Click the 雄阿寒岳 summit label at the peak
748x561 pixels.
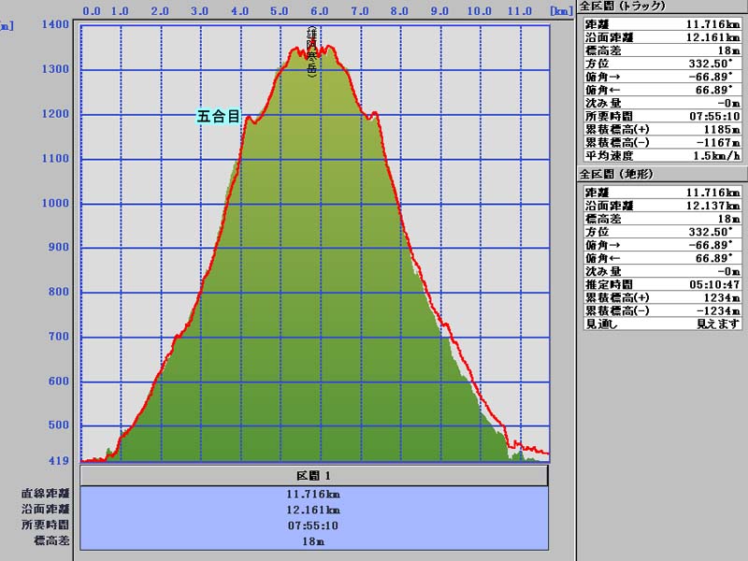[311, 51]
